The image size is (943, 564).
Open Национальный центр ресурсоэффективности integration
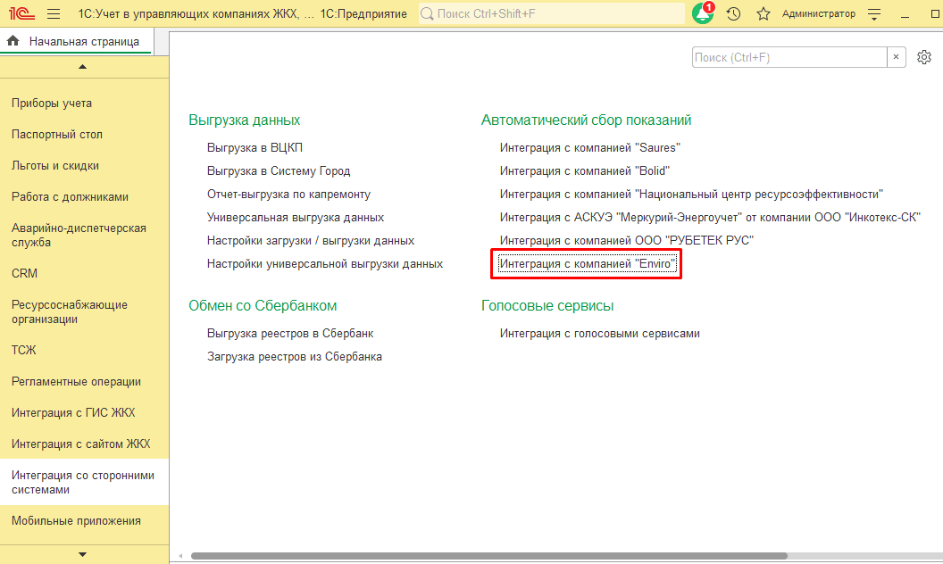[691, 195]
